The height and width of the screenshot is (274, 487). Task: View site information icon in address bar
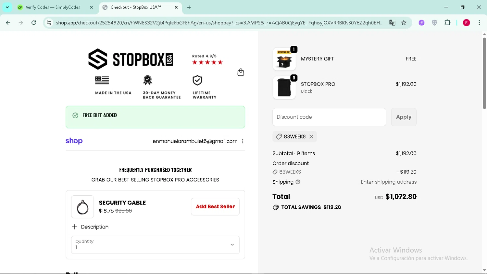pos(49,23)
